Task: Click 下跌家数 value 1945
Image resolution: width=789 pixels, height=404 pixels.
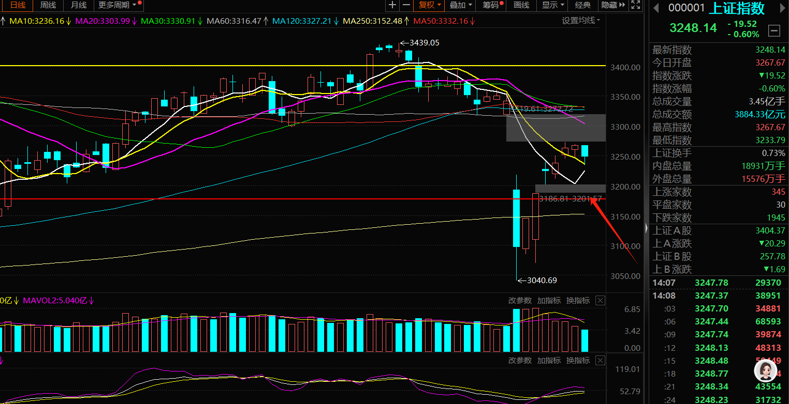Action: pos(776,218)
